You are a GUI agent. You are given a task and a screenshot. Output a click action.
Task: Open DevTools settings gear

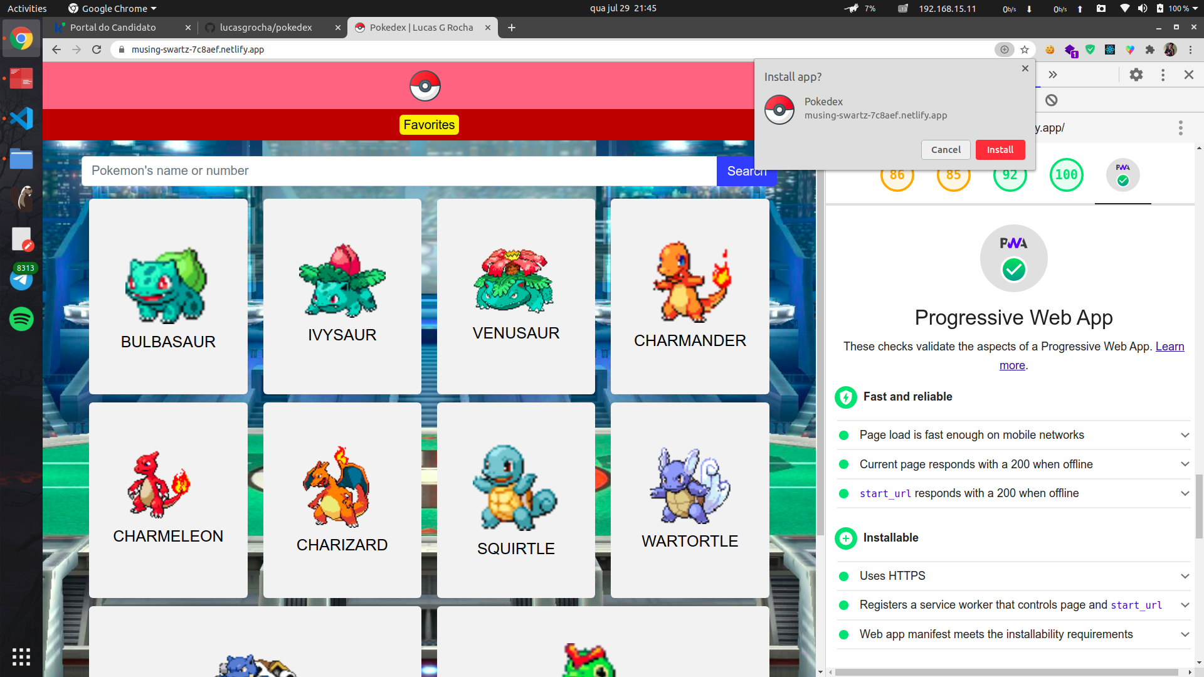1136,75
